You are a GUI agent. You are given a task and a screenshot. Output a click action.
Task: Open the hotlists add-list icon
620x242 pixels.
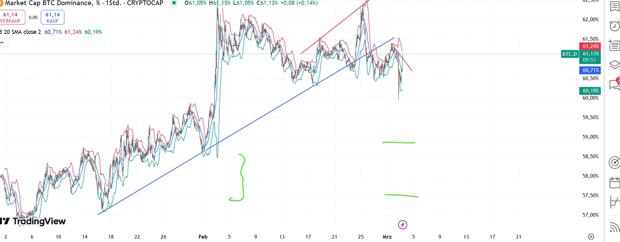615,45
